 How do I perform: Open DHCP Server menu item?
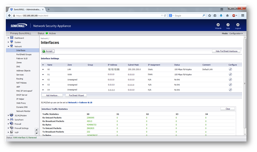tap(22, 95)
